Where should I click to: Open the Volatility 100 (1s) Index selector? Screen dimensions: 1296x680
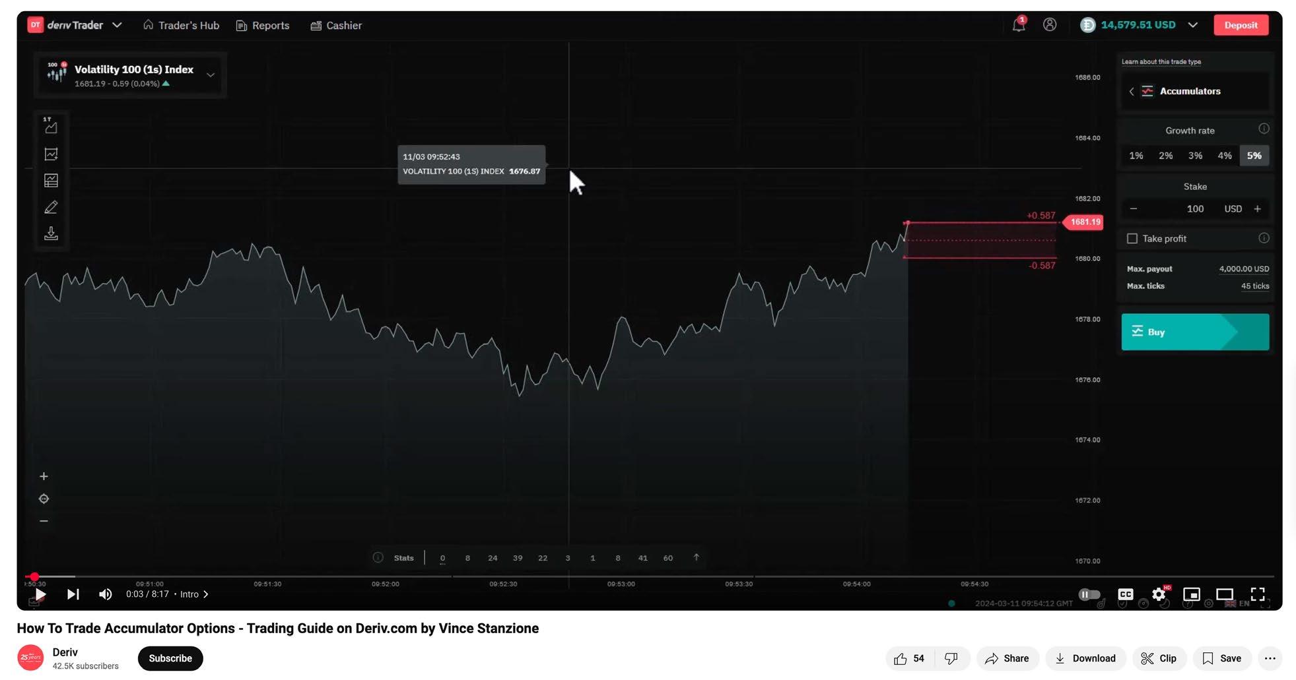coord(131,75)
